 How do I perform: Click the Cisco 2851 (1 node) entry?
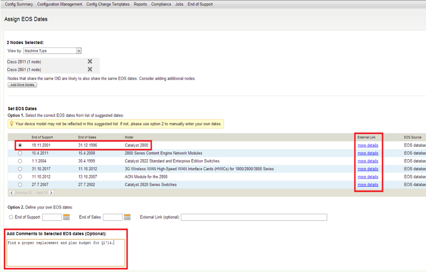click(x=24, y=70)
